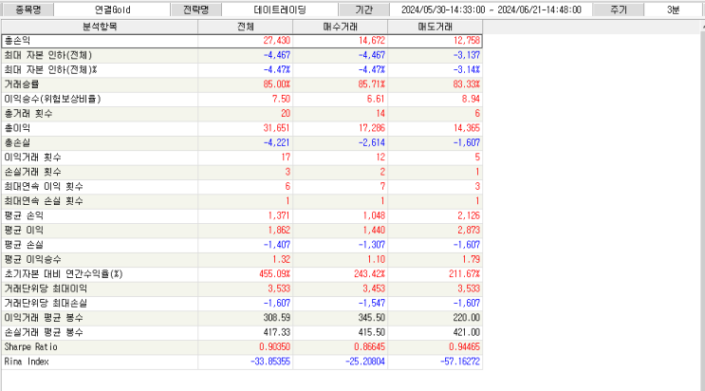Select profit factor value 7.50
The width and height of the screenshot is (705, 391).
point(281,99)
